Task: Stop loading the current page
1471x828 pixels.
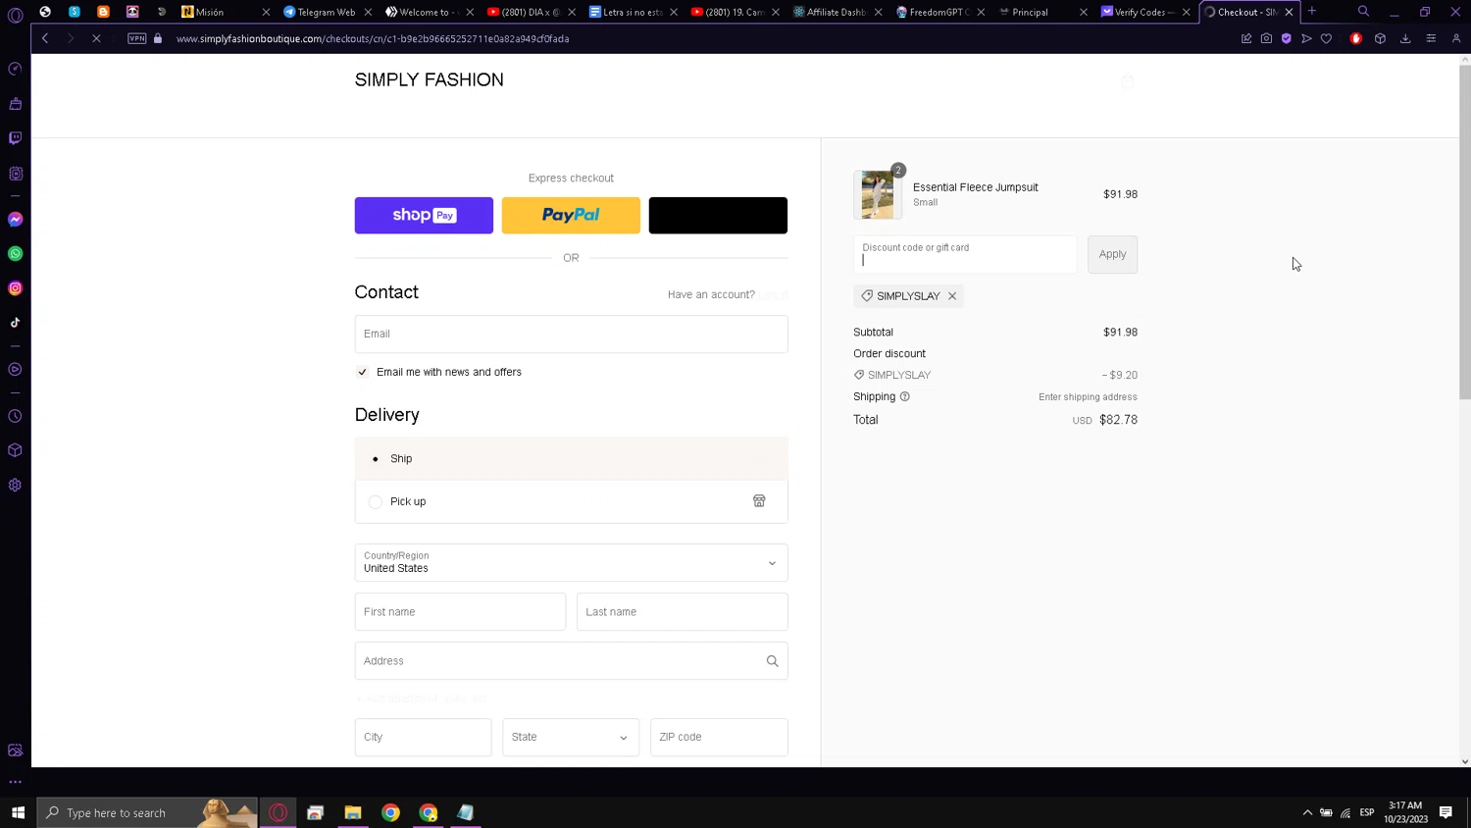Action: 96,38
